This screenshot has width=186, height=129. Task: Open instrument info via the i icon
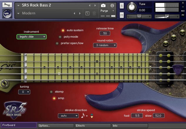pos(112,6)
